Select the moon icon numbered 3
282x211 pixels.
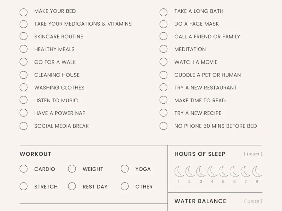point(201,172)
